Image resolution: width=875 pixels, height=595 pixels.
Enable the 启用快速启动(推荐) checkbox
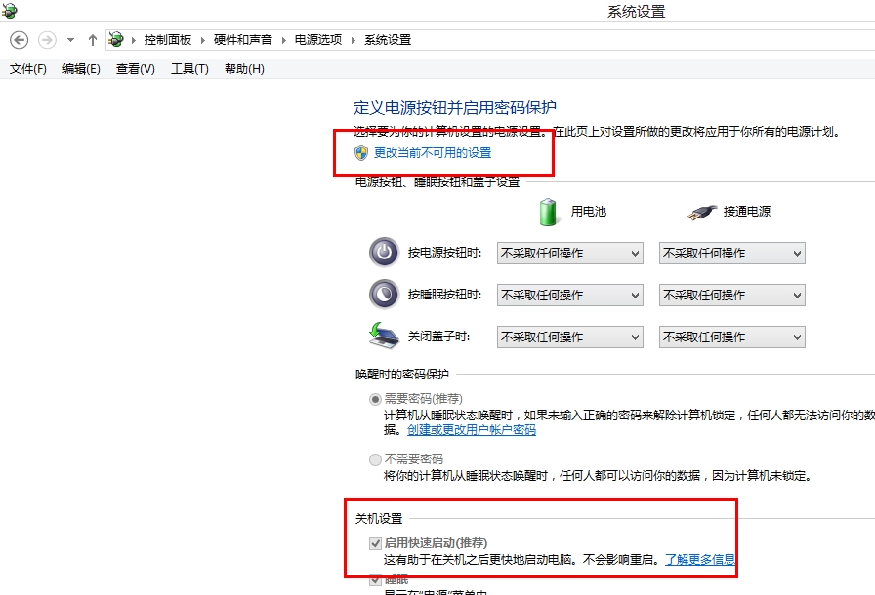[376, 542]
